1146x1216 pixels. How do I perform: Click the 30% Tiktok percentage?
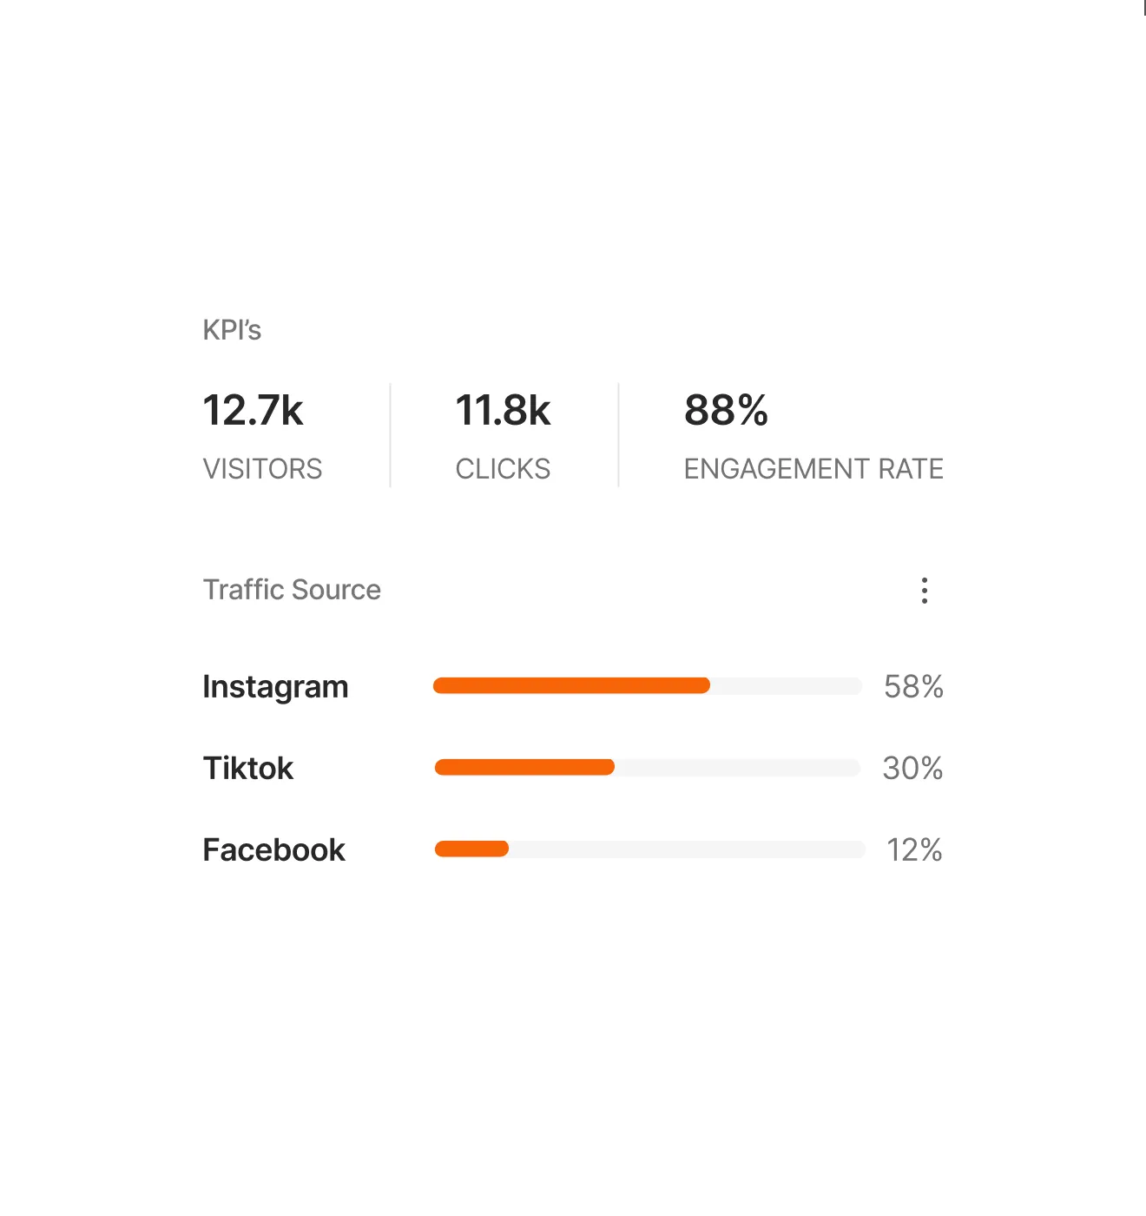coord(912,768)
